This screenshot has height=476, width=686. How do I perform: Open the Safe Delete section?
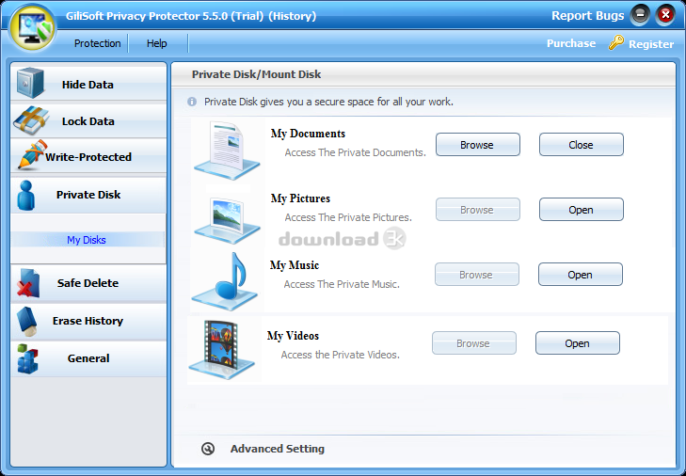pos(88,283)
